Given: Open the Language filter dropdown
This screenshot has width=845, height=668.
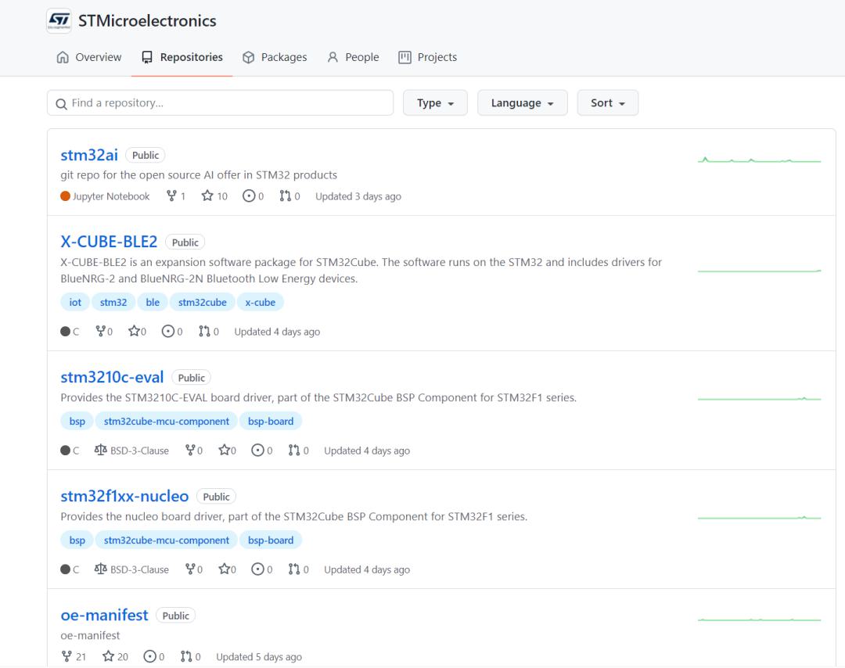Looking at the screenshot, I should [522, 103].
